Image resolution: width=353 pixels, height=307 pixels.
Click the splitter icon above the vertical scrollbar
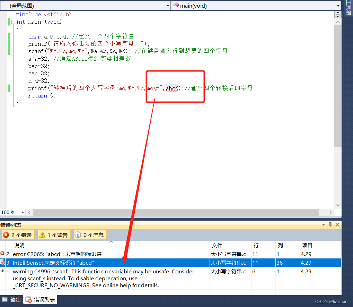pyautogui.click(x=338, y=14)
